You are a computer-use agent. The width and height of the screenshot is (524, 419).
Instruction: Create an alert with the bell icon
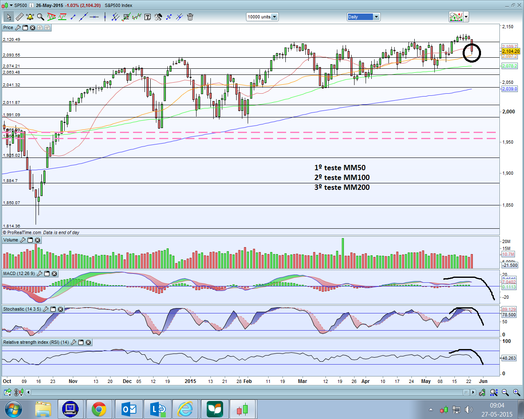click(30, 17)
